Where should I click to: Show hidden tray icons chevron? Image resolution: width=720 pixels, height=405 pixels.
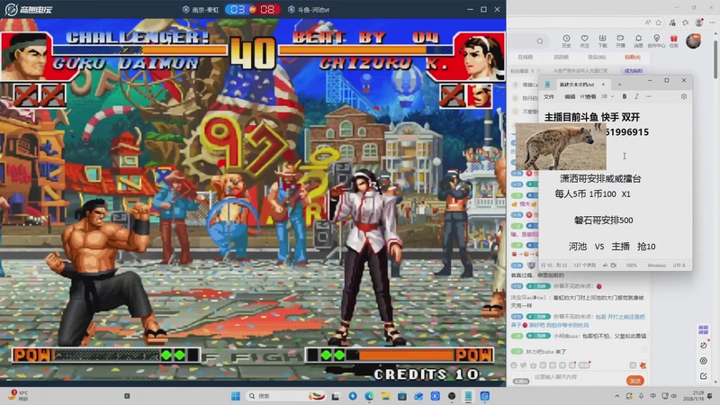[x=616, y=396]
